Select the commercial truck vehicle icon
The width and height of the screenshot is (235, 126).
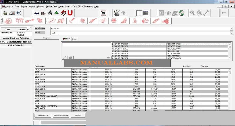click(x=44, y=13)
